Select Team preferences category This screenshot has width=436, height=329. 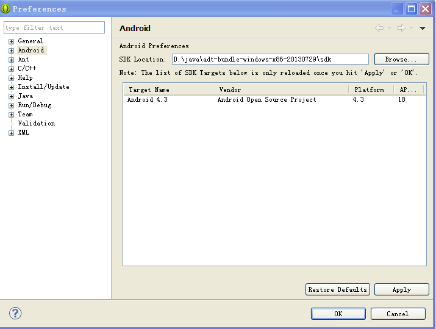tap(25, 114)
